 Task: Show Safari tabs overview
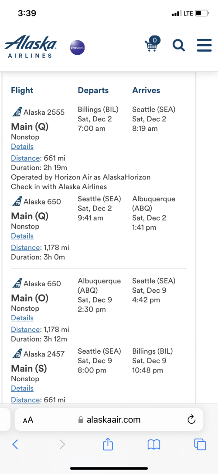(x=200, y=444)
